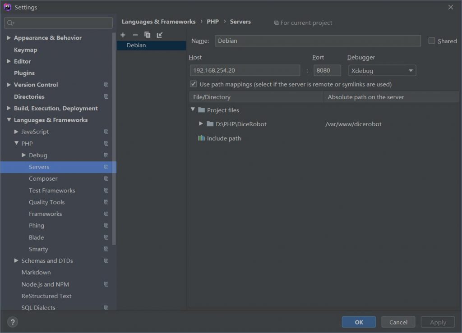The height and width of the screenshot is (333, 462).
Task: Expand the JavaScript node arrow
Action: [x=17, y=132]
